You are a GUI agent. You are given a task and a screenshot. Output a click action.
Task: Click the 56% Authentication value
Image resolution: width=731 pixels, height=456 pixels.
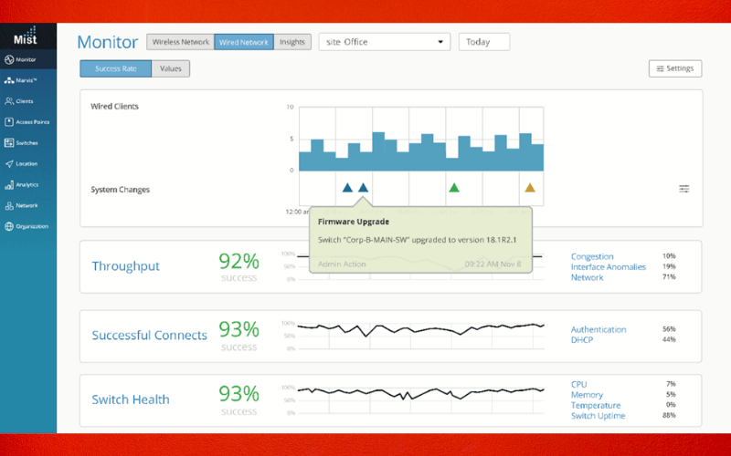669,329
